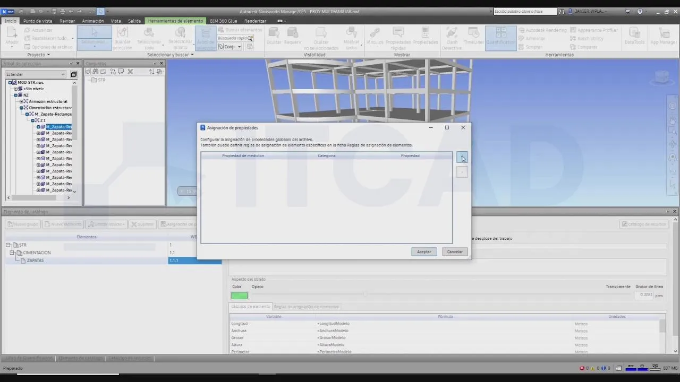This screenshot has height=382, width=680.
Task: Switch to the Punto de vista tab
Action: (x=38, y=21)
